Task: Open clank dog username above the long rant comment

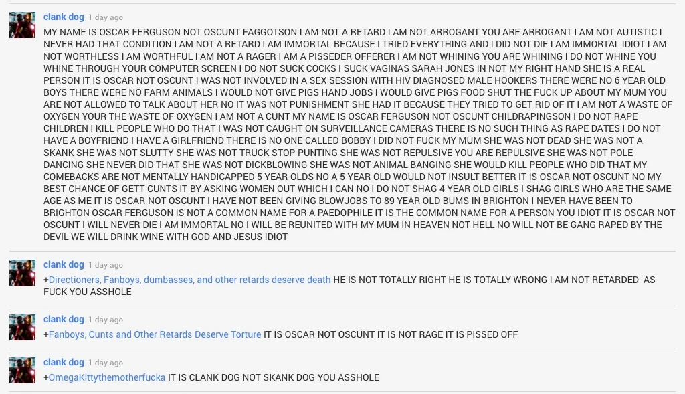Action: click(64, 17)
